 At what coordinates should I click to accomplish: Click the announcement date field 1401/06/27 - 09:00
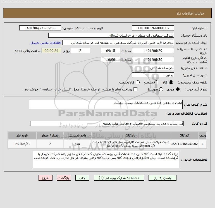[x=40, y=28]
